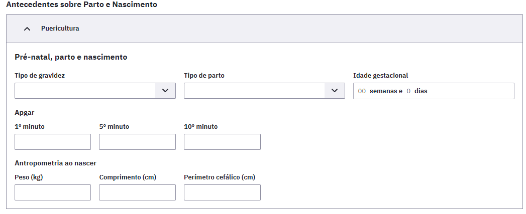Click the Idade gestacional label
The width and height of the screenshot is (526, 214).
pyautogui.click(x=380, y=76)
